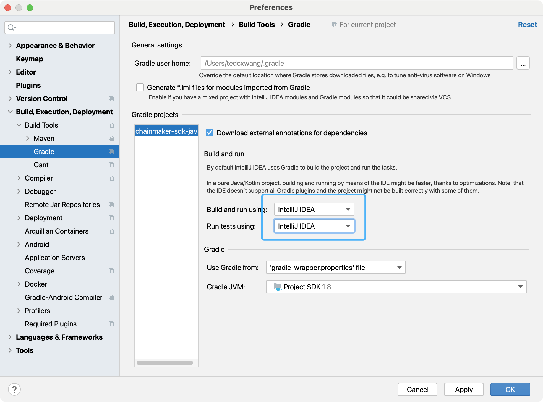Open the Build and run using dropdown
543x402 pixels.
pyautogui.click(x=314, y=210)
